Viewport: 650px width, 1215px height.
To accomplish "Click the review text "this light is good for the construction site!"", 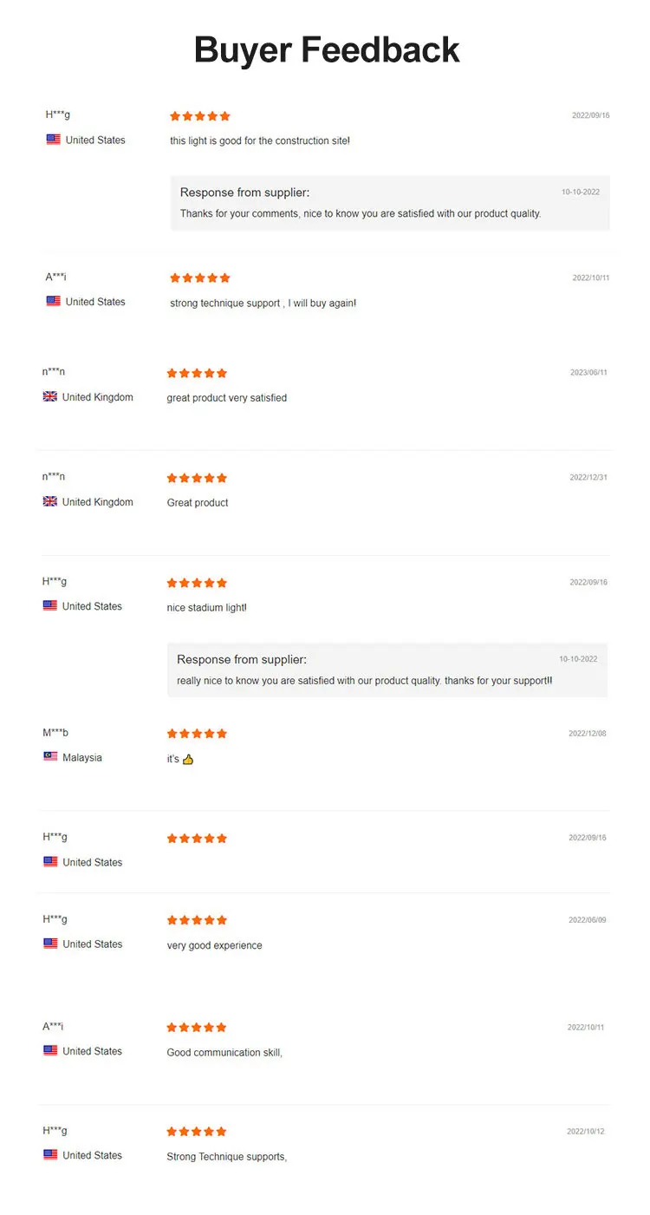I will coord(260,140).
